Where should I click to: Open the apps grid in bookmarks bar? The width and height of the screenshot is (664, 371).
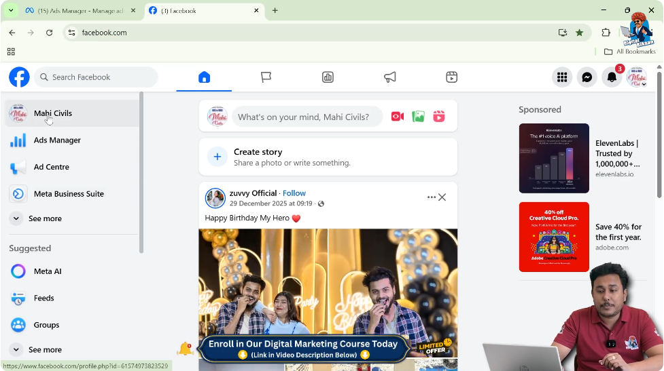[11, 52]
